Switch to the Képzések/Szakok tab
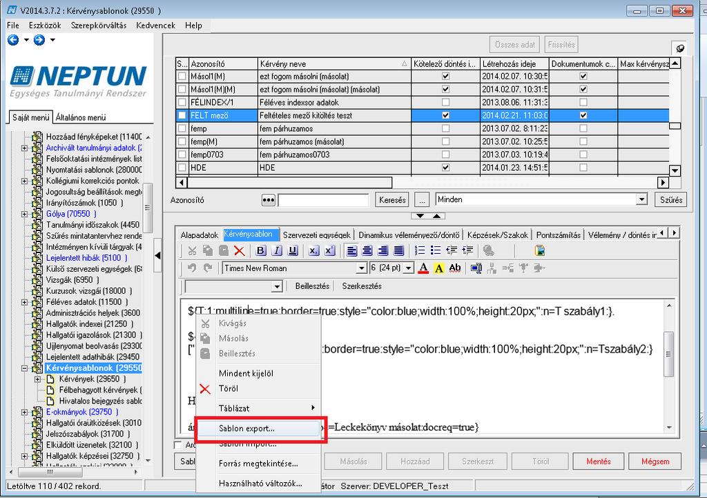The height and width of the screenshot is (498, 707). 497,235
